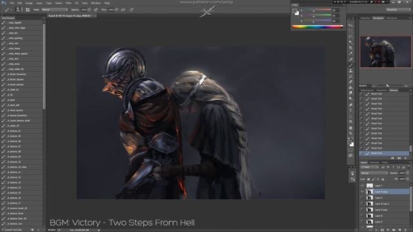This screenshot has width=413, height=232.
Task: Open the Window menu
Action: [x=96, y=3]
